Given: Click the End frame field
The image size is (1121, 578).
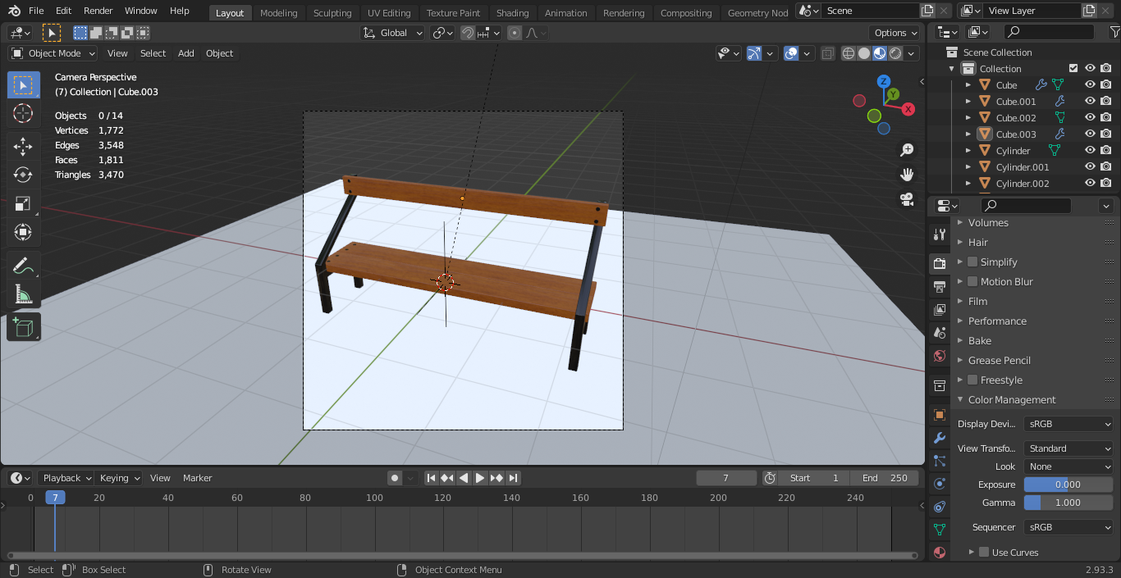Looking at the screenshot, I should click(885, 478).
